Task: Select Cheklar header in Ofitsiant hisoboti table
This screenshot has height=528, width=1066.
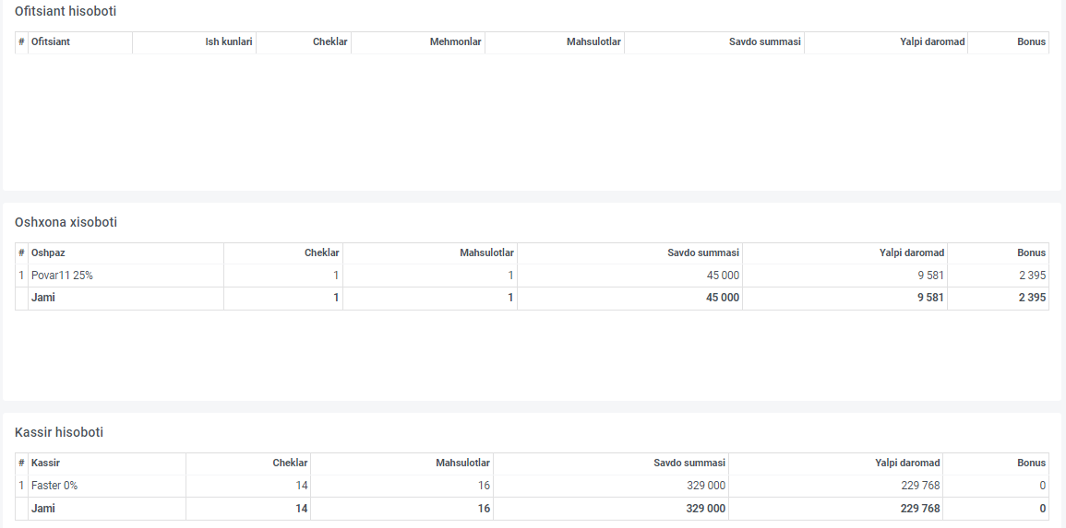Action: pyautogui.click(x=330, y=42)
